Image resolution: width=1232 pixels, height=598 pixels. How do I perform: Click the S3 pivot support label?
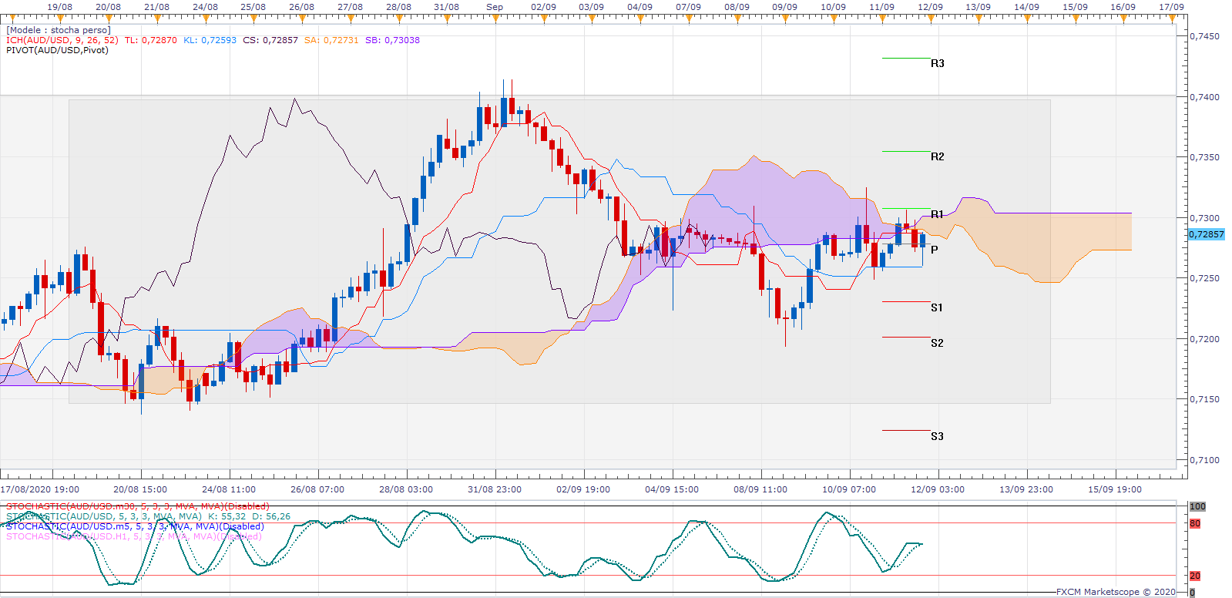click(x=936, y=436)
